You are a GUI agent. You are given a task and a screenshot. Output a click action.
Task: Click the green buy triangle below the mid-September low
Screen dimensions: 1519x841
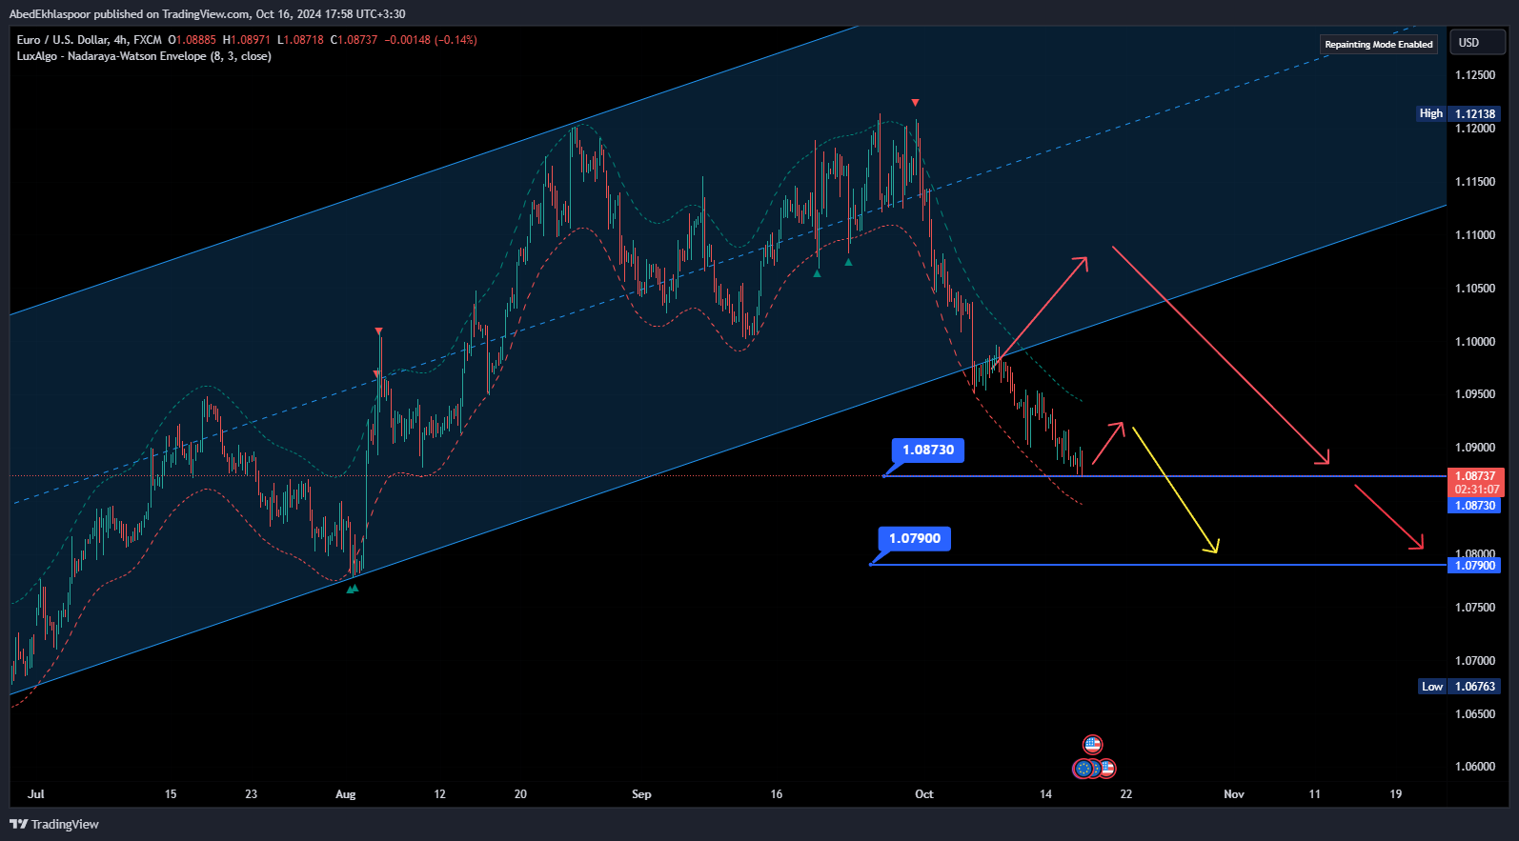pos(817,273)
